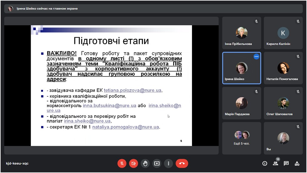Click the Ещё 5 чел. tile

(242, 138)
